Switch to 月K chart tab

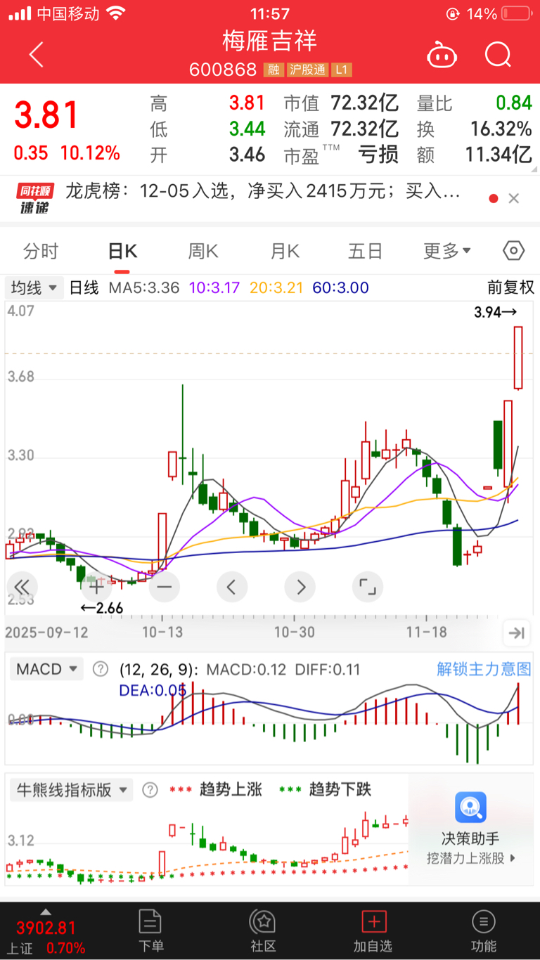(x=285, y=252)
